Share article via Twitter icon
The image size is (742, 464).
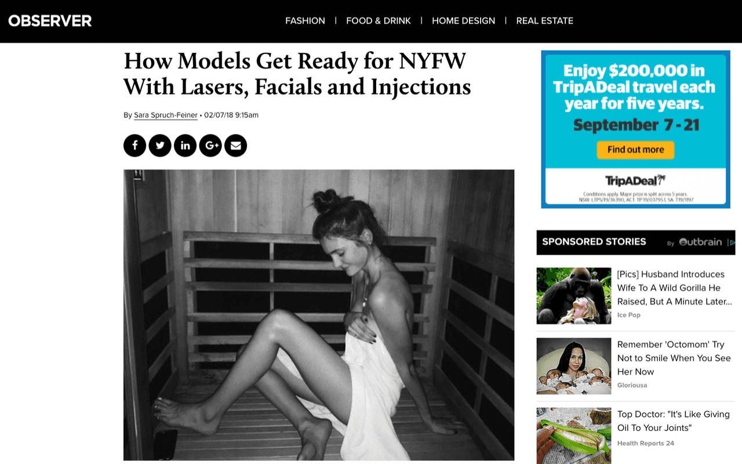[x=160, y=146]
